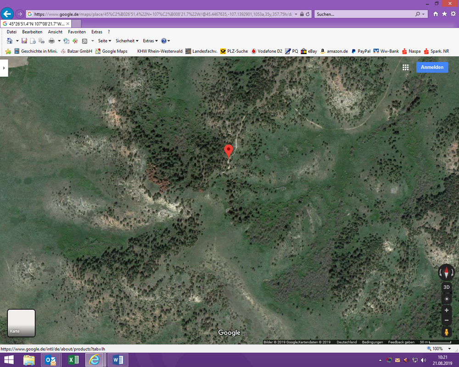Expand print options dropdown arrow
Image resolution: width=459 pixels, height=367 pixels.
59,41
